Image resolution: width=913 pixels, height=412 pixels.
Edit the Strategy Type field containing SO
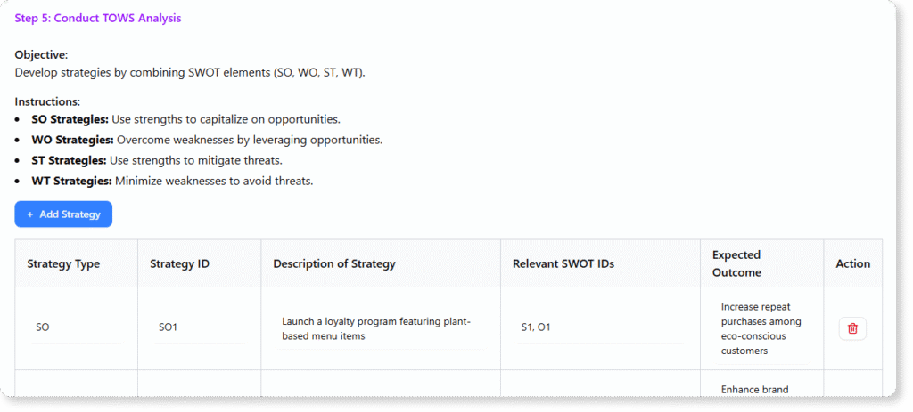coord(77,327)
